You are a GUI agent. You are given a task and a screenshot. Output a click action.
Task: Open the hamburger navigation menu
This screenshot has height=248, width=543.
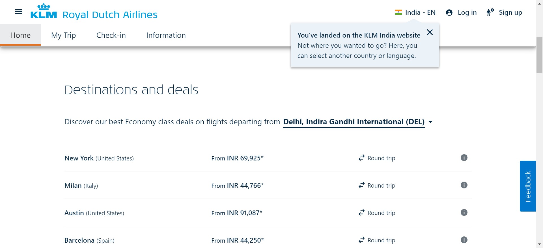[x=19, y=12]
